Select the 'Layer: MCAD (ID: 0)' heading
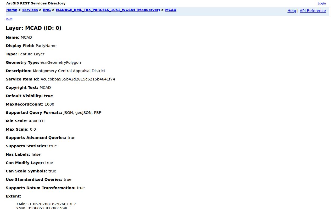Image resolution: width=335 pixels, height=209 pixels. tap(33, 28)
